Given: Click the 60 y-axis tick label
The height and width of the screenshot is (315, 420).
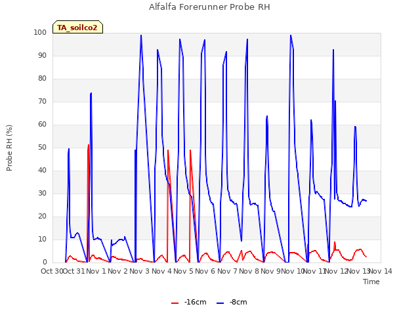Looking at the screenshot, I should [42, 124].
